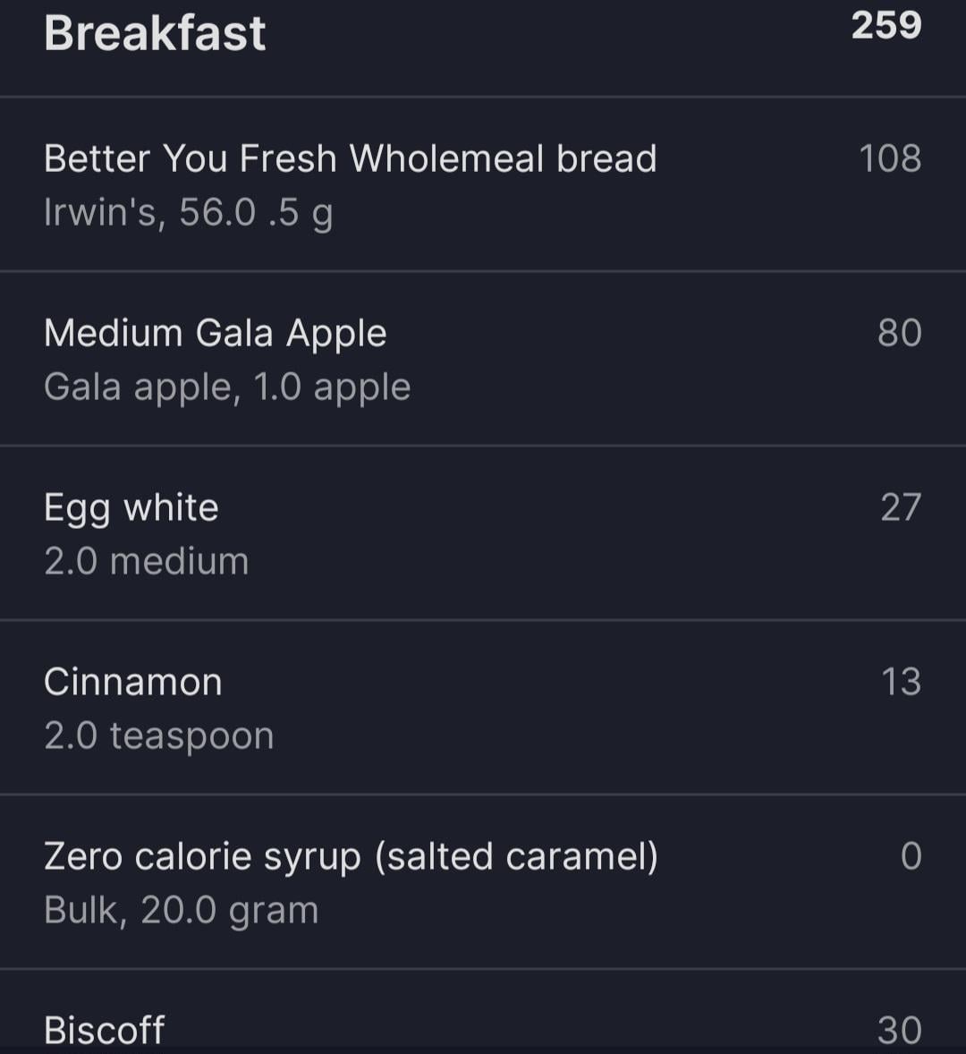Click the Bulk, 20.0 gram serving text
Image resolution: width=966 pixels, height=1054 pixels.
tap(182, 911)
